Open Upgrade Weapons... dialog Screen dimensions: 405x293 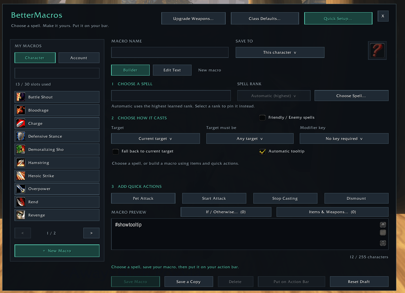(193, 19)
